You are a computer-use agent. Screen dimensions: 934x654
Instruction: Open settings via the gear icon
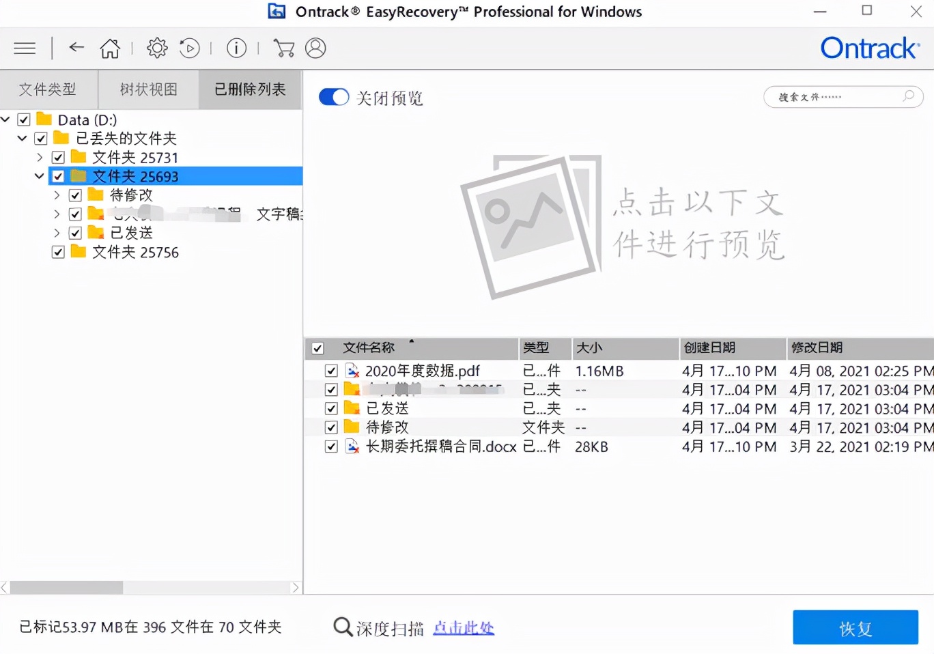click(156, 48)
